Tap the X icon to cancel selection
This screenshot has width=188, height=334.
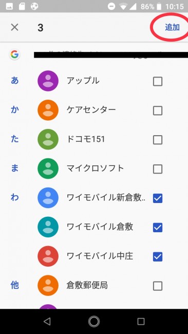pos(14,27)
